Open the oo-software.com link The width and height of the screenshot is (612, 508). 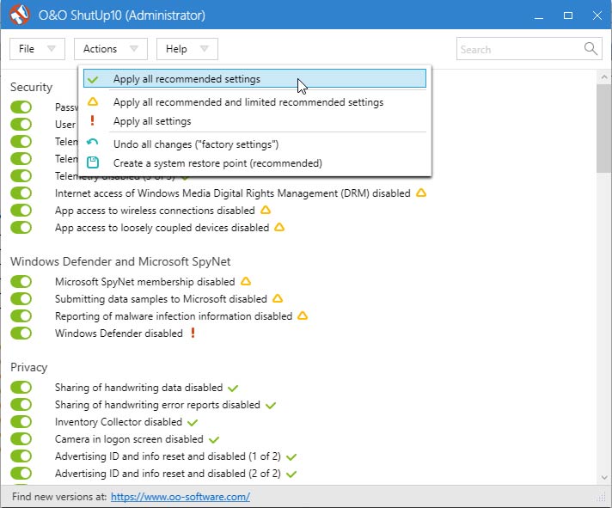[x=181, y=497]
